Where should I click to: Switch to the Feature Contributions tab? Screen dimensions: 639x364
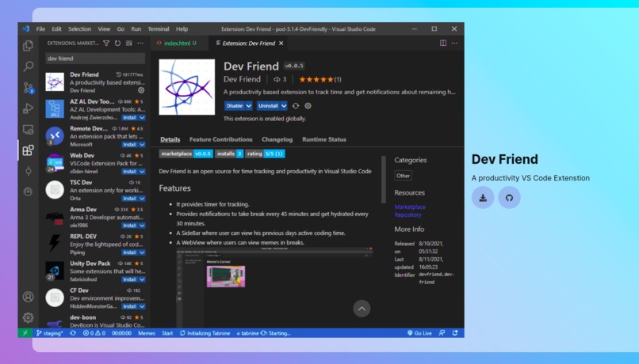pyautogui.click(x=221, y=139)
